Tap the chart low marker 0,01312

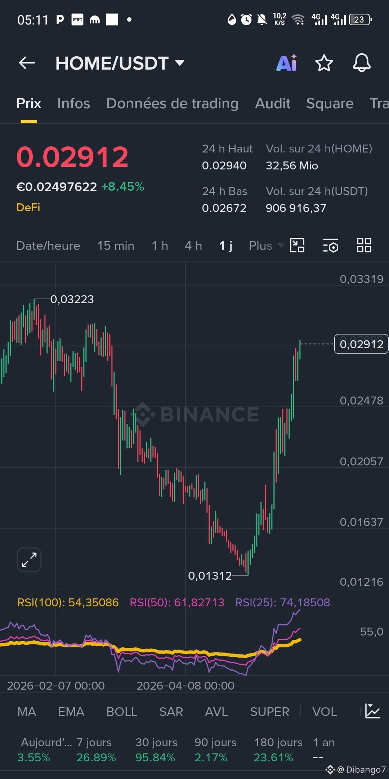pyautogui.click(x=210, y=576)
